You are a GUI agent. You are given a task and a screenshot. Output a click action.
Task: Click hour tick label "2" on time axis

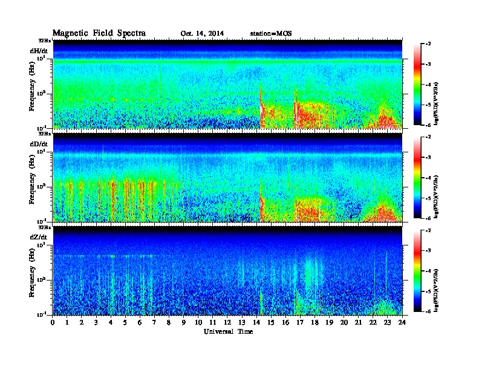tap(82, 323)
